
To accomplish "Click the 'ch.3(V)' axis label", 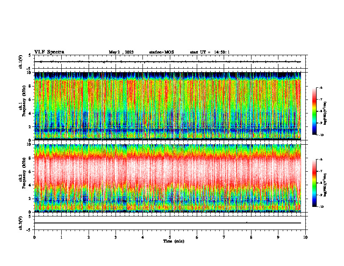I will (20, 223).
